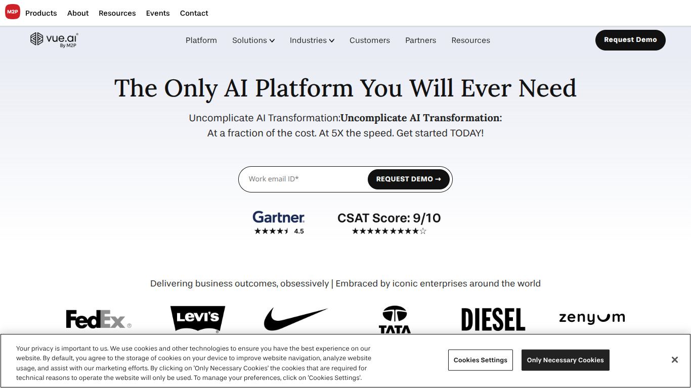Viewport: 691px width, 388px height.
Task: Open the Partners nav link
Action: point(420,40)
